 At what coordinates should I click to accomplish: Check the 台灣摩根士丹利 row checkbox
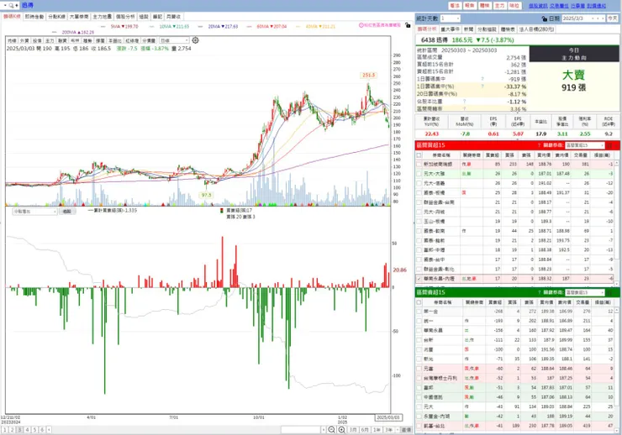point(419,378)
